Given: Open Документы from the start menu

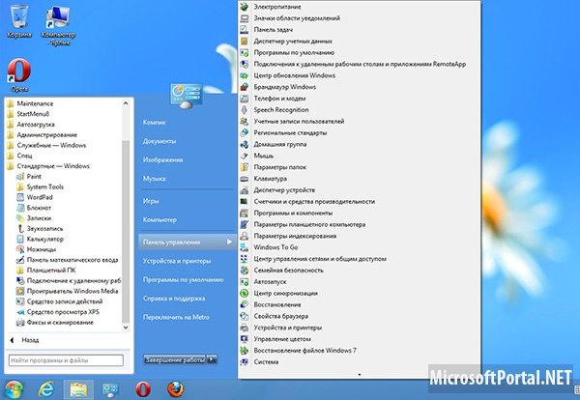Looking at the screenshot, I should (x=159, y=141).
